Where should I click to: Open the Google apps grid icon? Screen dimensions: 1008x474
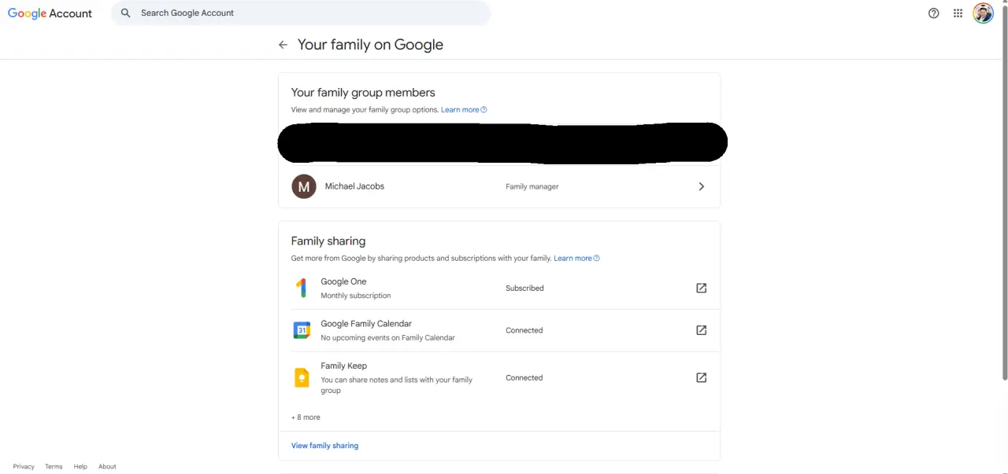pyautogui.click(x=958, y=13)
